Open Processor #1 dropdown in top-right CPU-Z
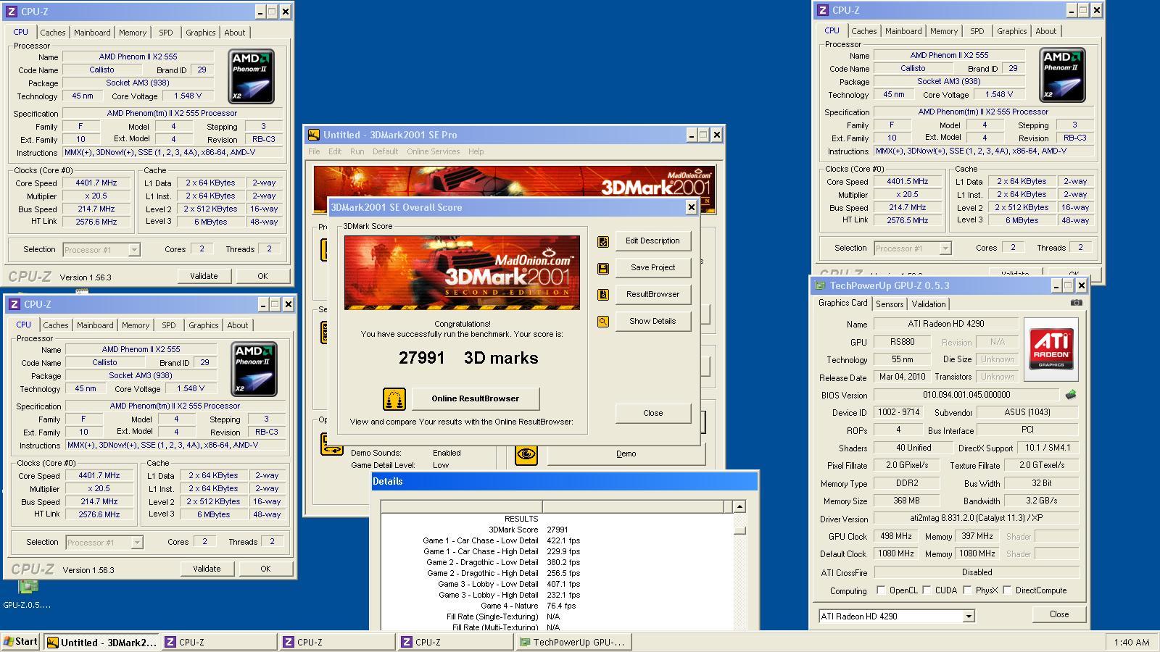Viewport: 1160px width, 652px height. pyautogui.click(x=945, y=248)
